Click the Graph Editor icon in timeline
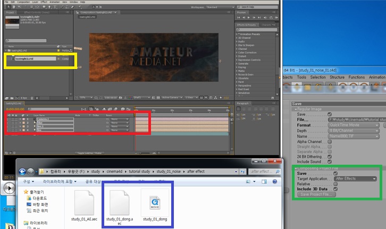The width and height of the screenshot is (386, 229). coord(128,109)
